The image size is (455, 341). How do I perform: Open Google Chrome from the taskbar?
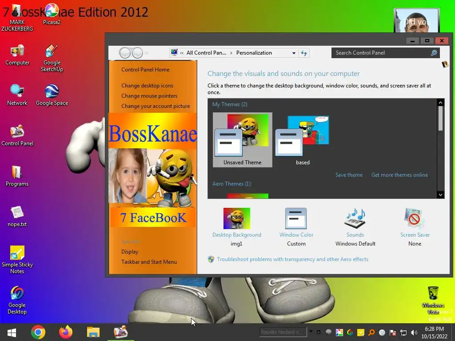[x=38, y=332]
